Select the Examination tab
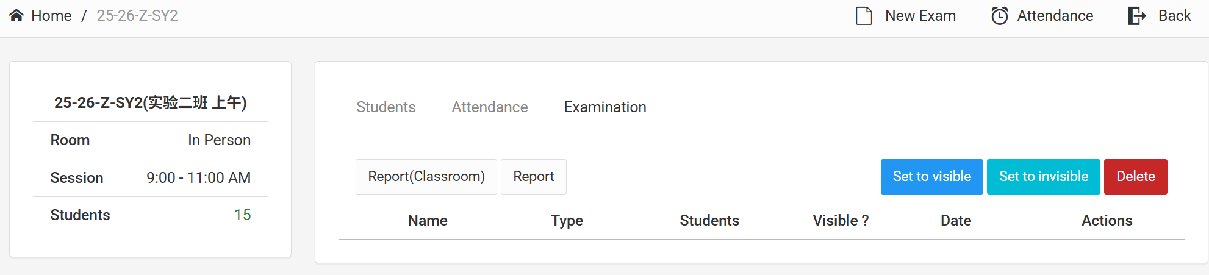The width and height of the screenshot is (1209, 275). [x=604, y=107]
